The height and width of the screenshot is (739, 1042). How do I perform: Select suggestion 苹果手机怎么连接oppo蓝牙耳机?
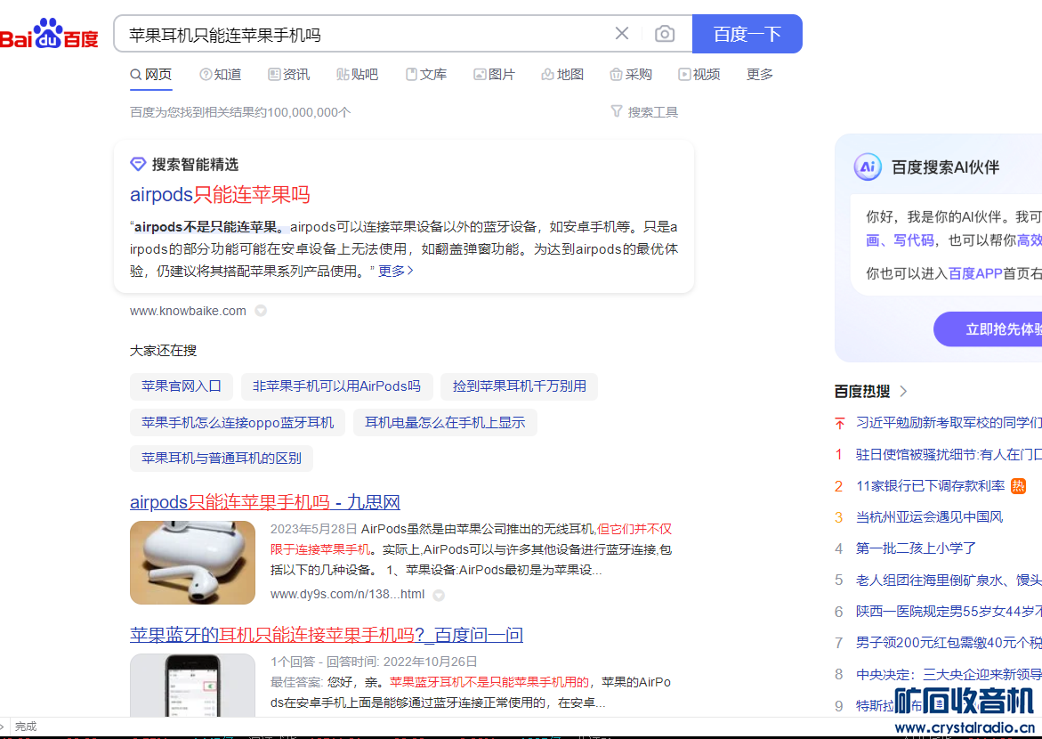coord(238,422)
